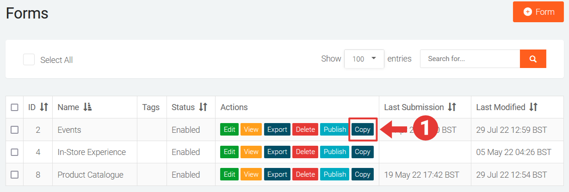Screen dimensions: 569x192
Task: Focus the Search for... input field
Action: (x=470, y=59)
